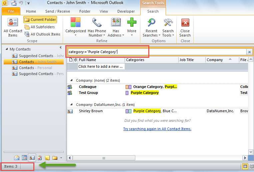Click Send/Receive All Folders quick access icon
254x172 pixels.
(14, 3)
